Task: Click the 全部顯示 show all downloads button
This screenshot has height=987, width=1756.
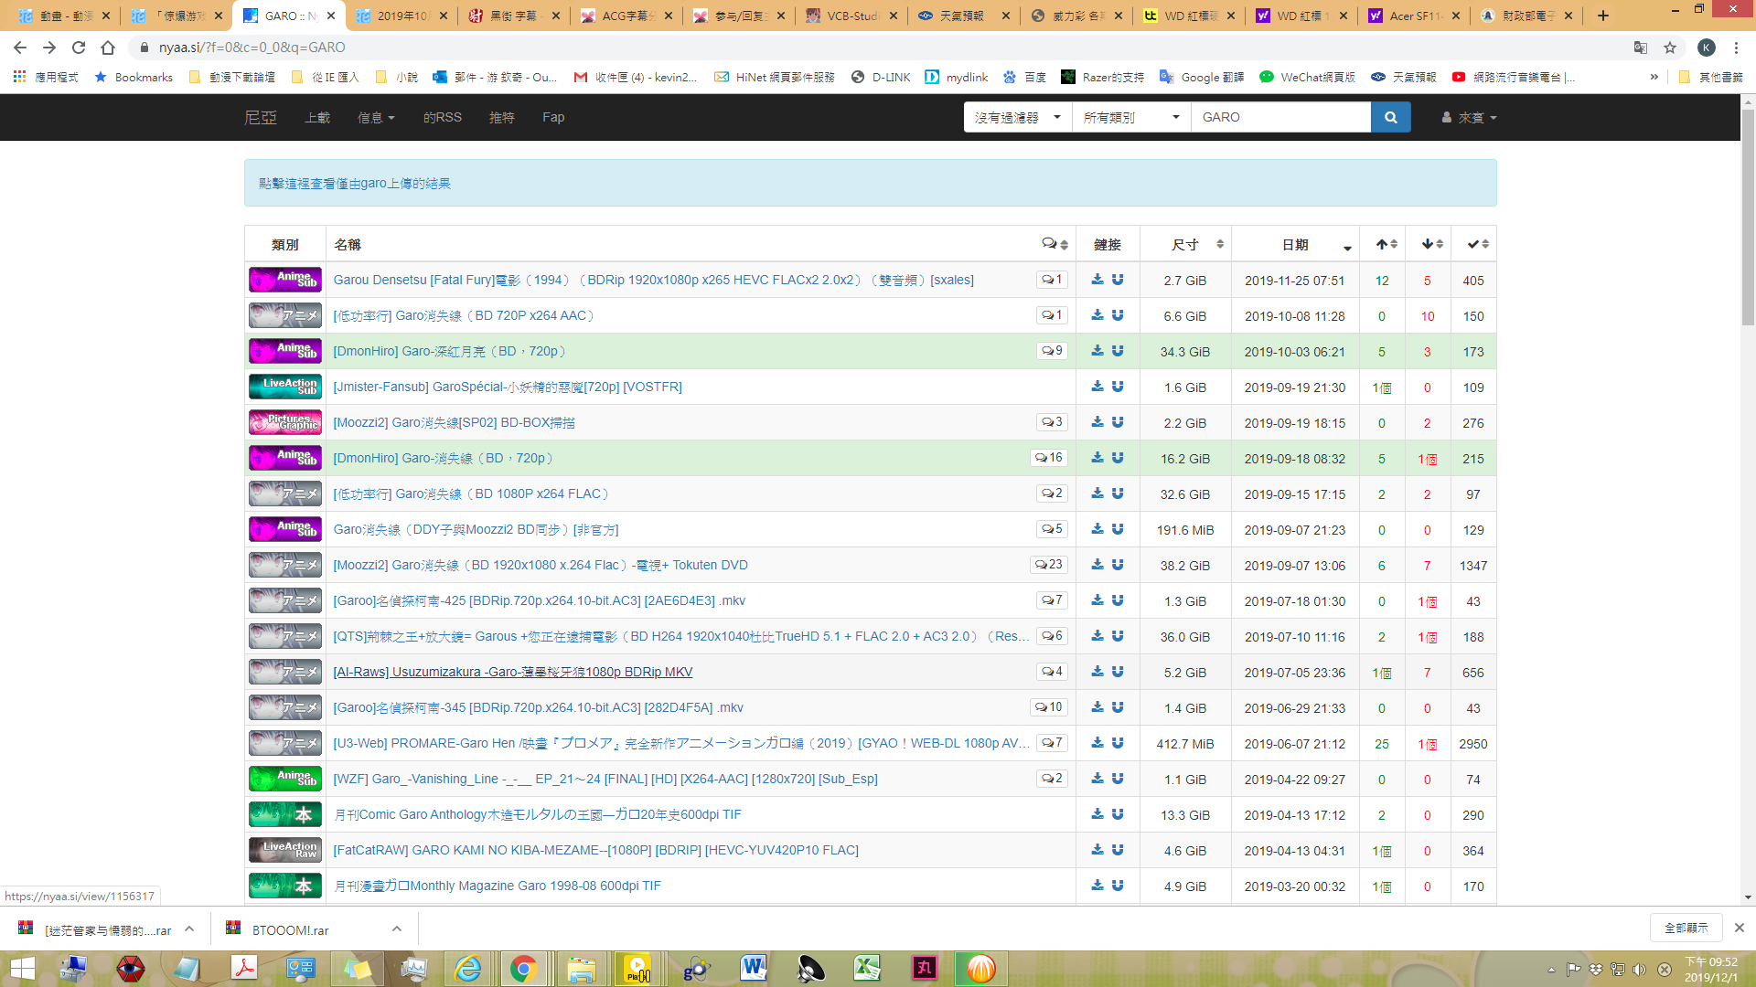Action: [1686, 928]
